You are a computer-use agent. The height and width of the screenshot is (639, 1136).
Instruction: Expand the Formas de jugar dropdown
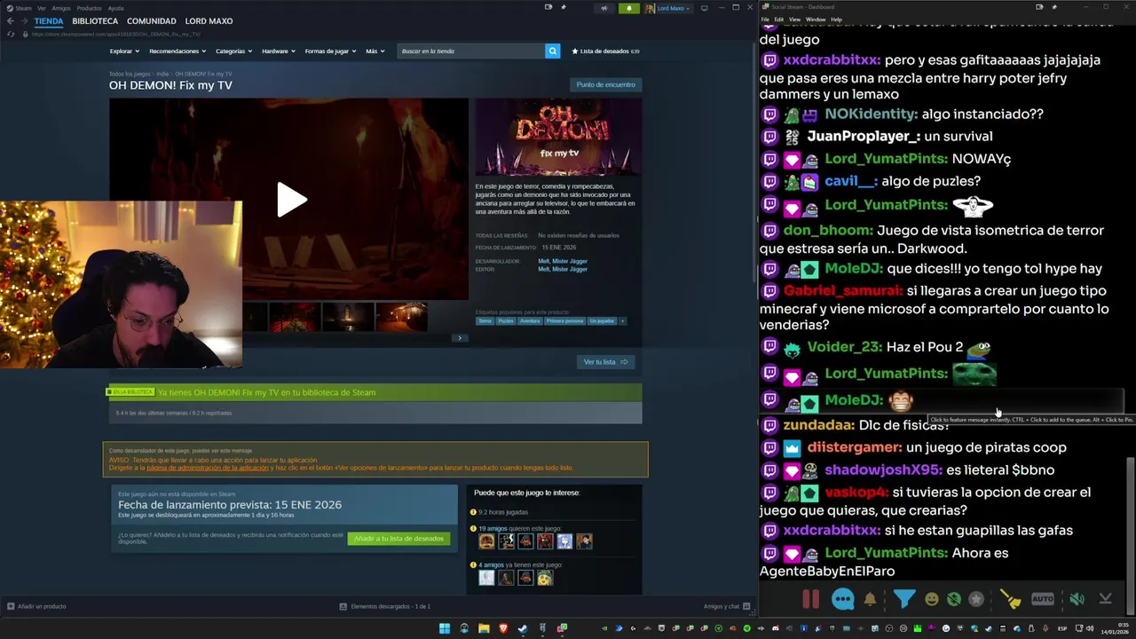[x=330, y=51]
